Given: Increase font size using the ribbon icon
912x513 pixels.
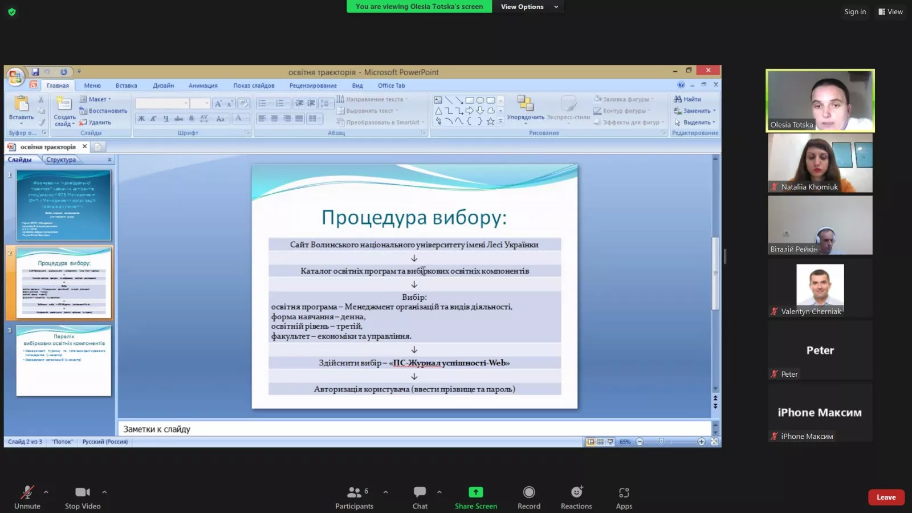Looking at the screenshot, I should (x=218, y=103).
